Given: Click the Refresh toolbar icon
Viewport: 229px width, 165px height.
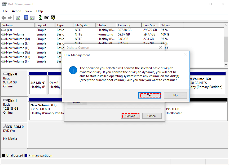Looking at the screenshot, I should coord(40,18).
